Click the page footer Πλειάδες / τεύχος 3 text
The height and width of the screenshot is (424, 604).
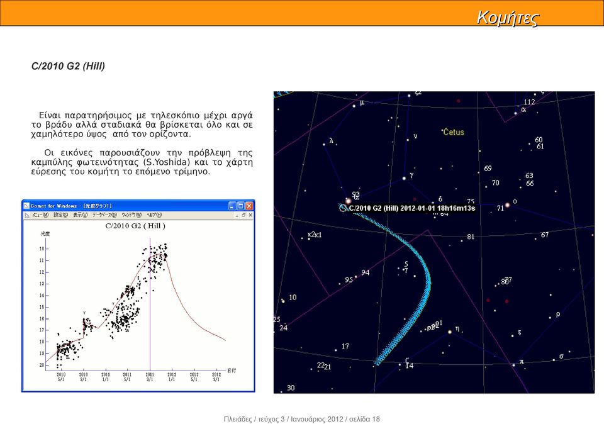[x=301, y=419]
